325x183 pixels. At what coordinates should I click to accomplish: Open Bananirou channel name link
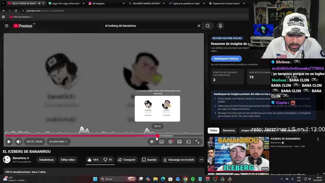(x=20, y=158)
